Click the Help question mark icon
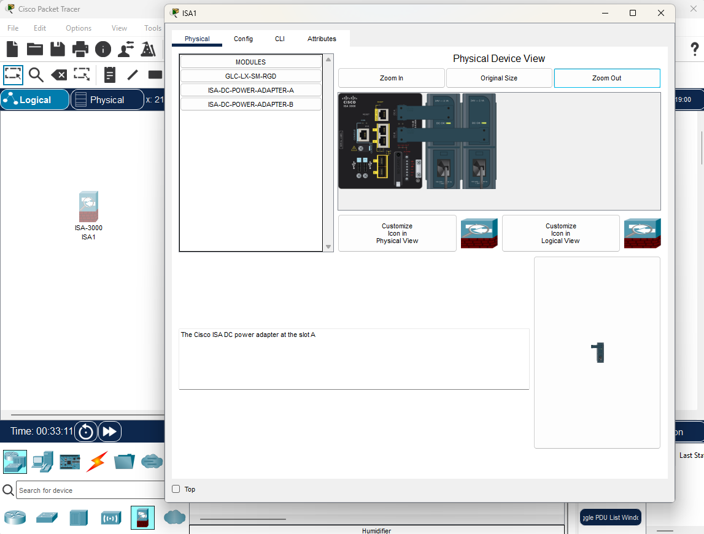Viewport: 704px width, 534px height. coord(694,49)
